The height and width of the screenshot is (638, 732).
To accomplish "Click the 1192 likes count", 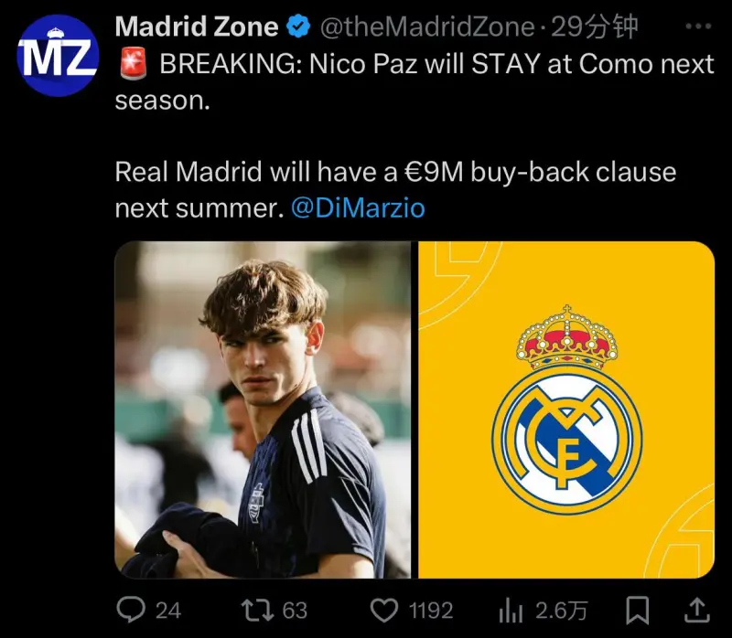I will 430,611.
